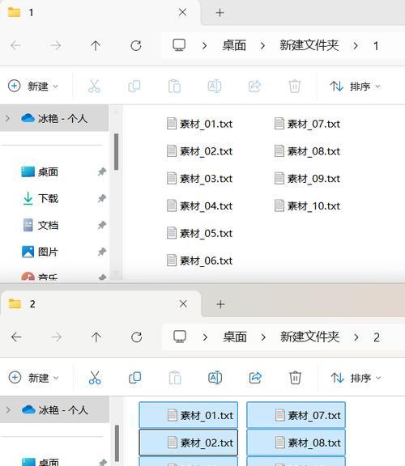The width and height of the screenshot is (405, 466).
Task: Open 下载 in folder 1 sidebar
Action: 48,198
